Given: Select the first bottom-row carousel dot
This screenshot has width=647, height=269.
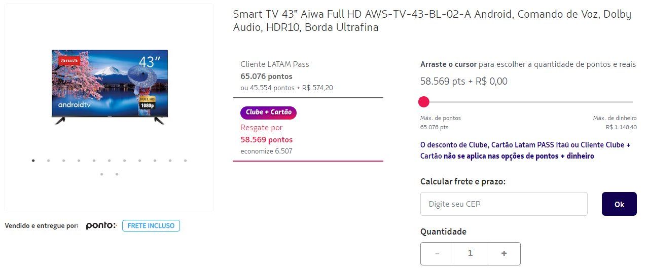Looking at the screenshot, I should pos(102,174).
